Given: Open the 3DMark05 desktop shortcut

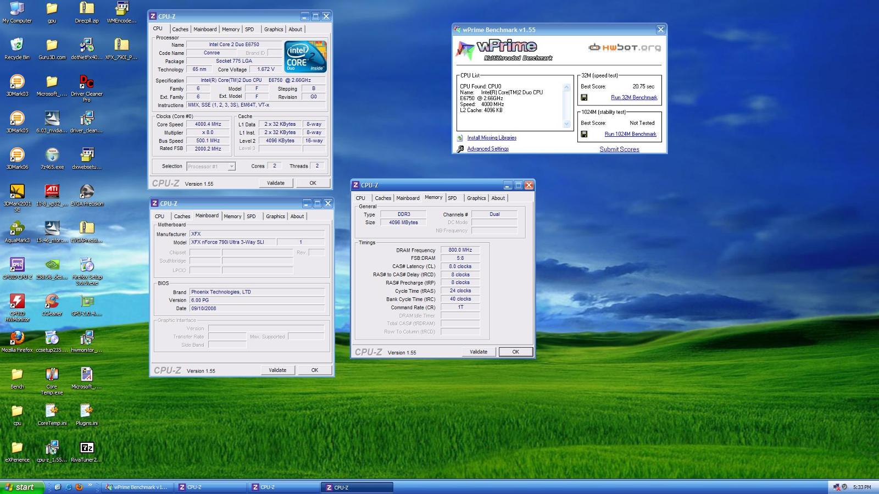Looking at the screenshot, I should (x=17, y=123).
